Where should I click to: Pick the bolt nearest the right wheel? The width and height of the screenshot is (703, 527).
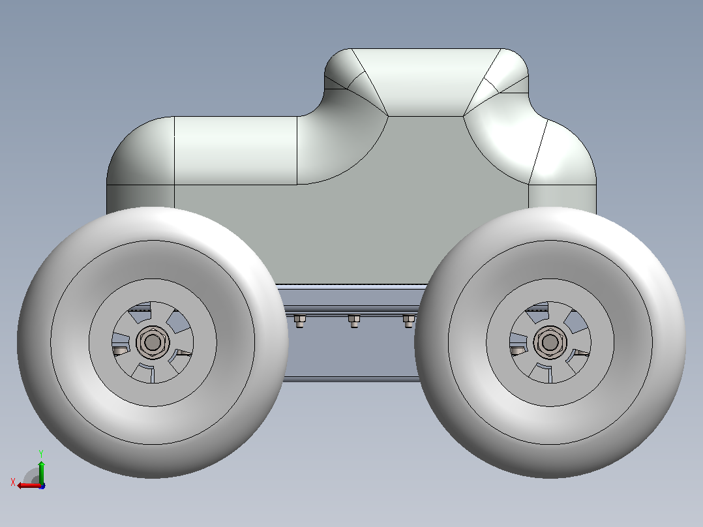click(408, 321)
